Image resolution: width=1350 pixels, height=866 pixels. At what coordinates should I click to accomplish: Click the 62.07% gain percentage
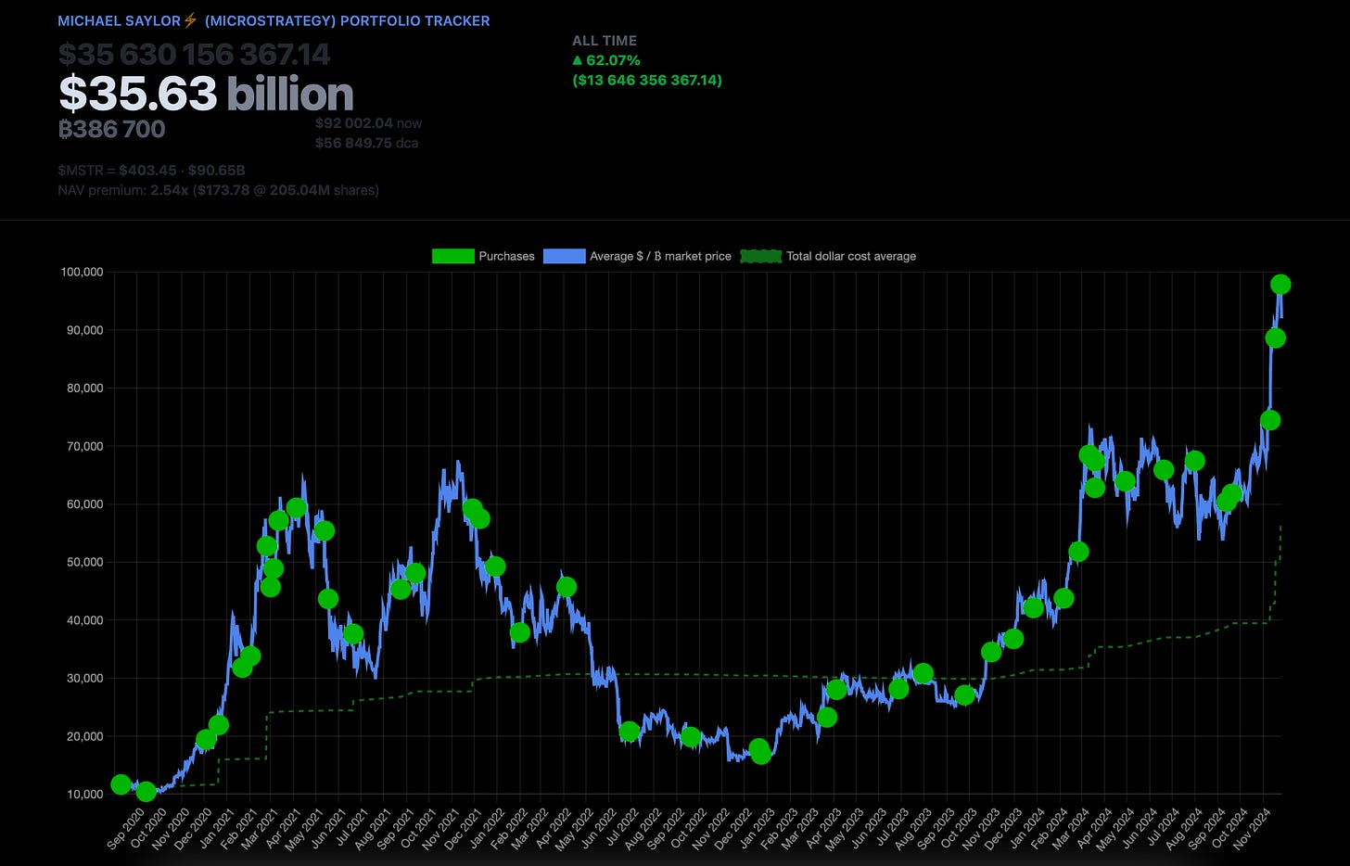pyautogui.click(x=606, y=60)
